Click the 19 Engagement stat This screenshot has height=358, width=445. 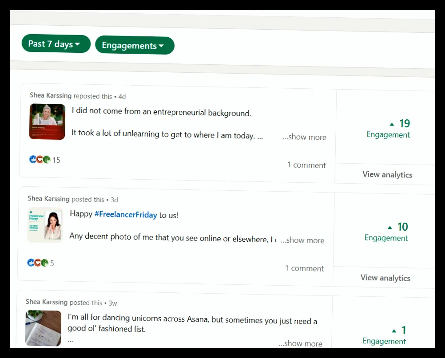pyautogui.click(x=388, y=128)
